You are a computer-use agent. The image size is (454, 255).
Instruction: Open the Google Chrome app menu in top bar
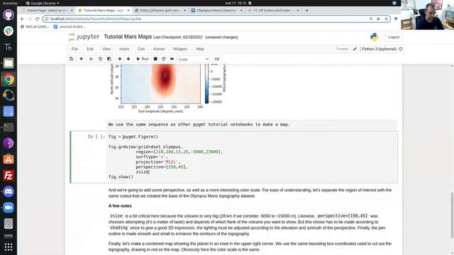coord(43,3)
